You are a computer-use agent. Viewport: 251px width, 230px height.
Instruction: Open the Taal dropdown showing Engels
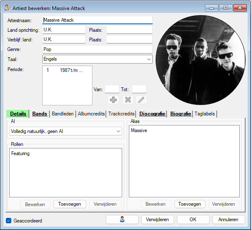coord(97,59)
